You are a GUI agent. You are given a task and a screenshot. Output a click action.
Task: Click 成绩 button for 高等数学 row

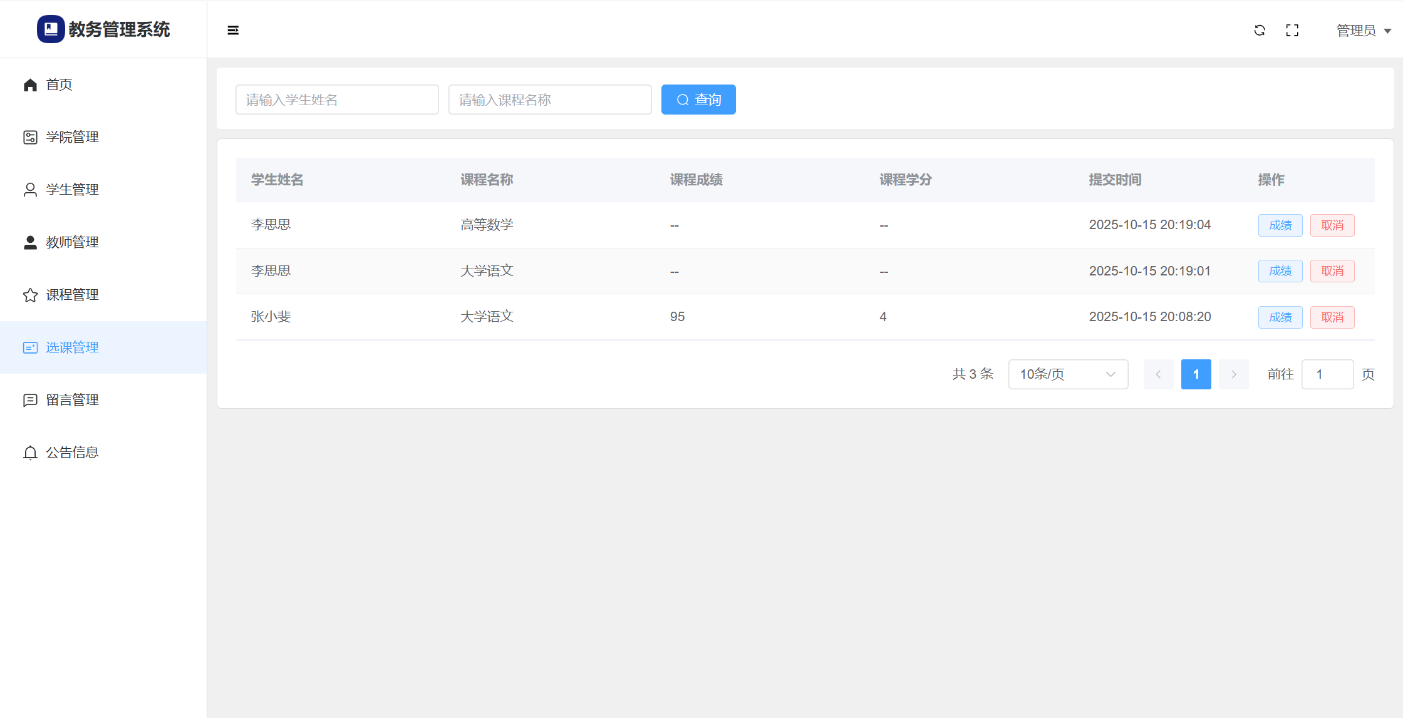tap(1280, 225)
